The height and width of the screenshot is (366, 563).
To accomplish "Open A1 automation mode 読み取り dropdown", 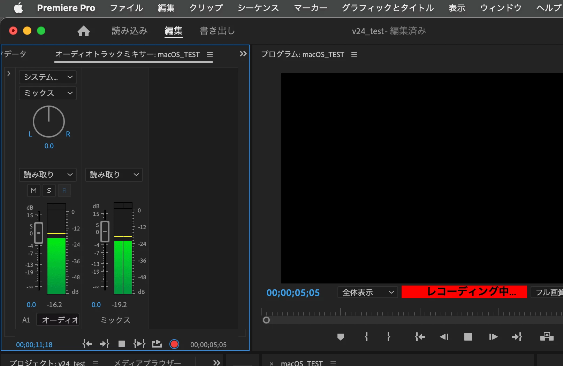I will click(x=48, y=174).
